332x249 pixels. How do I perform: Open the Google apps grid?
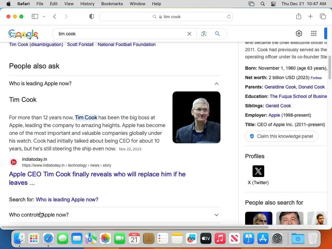coord(314,33)
